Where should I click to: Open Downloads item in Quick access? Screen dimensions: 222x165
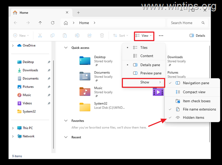176,61
